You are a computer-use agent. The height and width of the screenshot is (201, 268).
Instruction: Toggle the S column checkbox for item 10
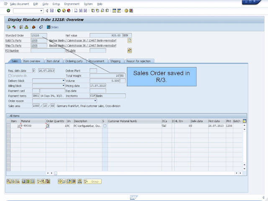[x=105, y=126]
